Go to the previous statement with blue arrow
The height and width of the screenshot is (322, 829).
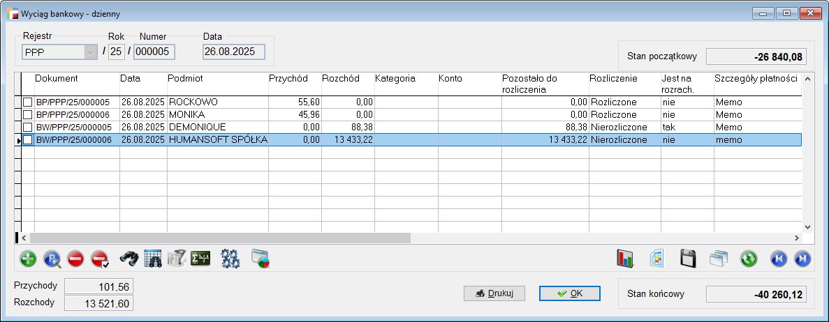pyautogui.click(x=779, y=259)
